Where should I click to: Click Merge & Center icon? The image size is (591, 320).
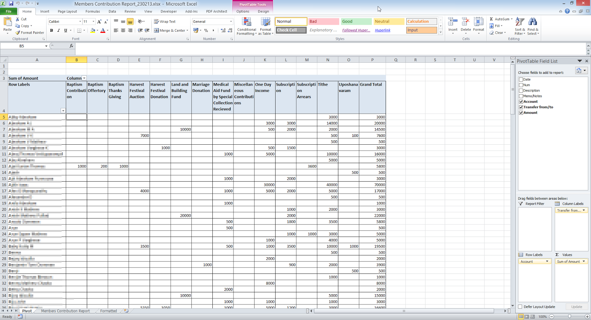coord(156,30)
